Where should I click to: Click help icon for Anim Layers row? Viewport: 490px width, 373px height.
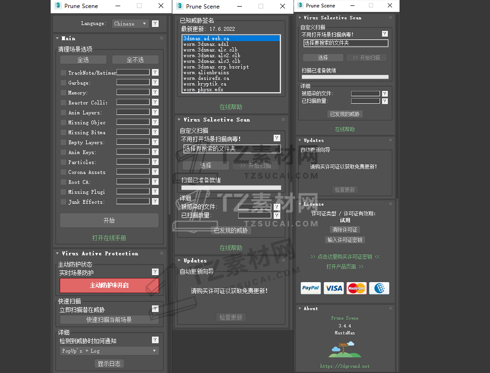pos(155,112)
